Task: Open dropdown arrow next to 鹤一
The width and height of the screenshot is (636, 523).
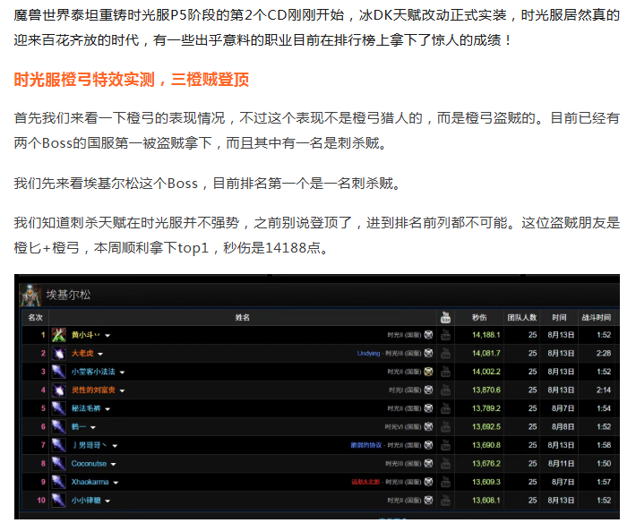Action: point(93,427)
